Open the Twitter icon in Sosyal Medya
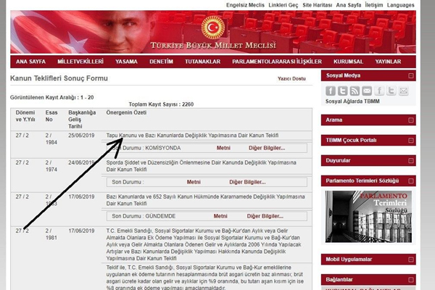Image resolution: width=435 pixels, height=290 pixels. (343, 91)
